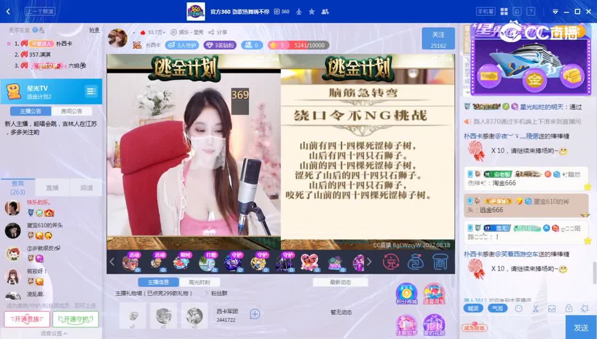
Task: Open the 佳期如梦 event icon
Action: pyautogui.click(x=407, y=325)
